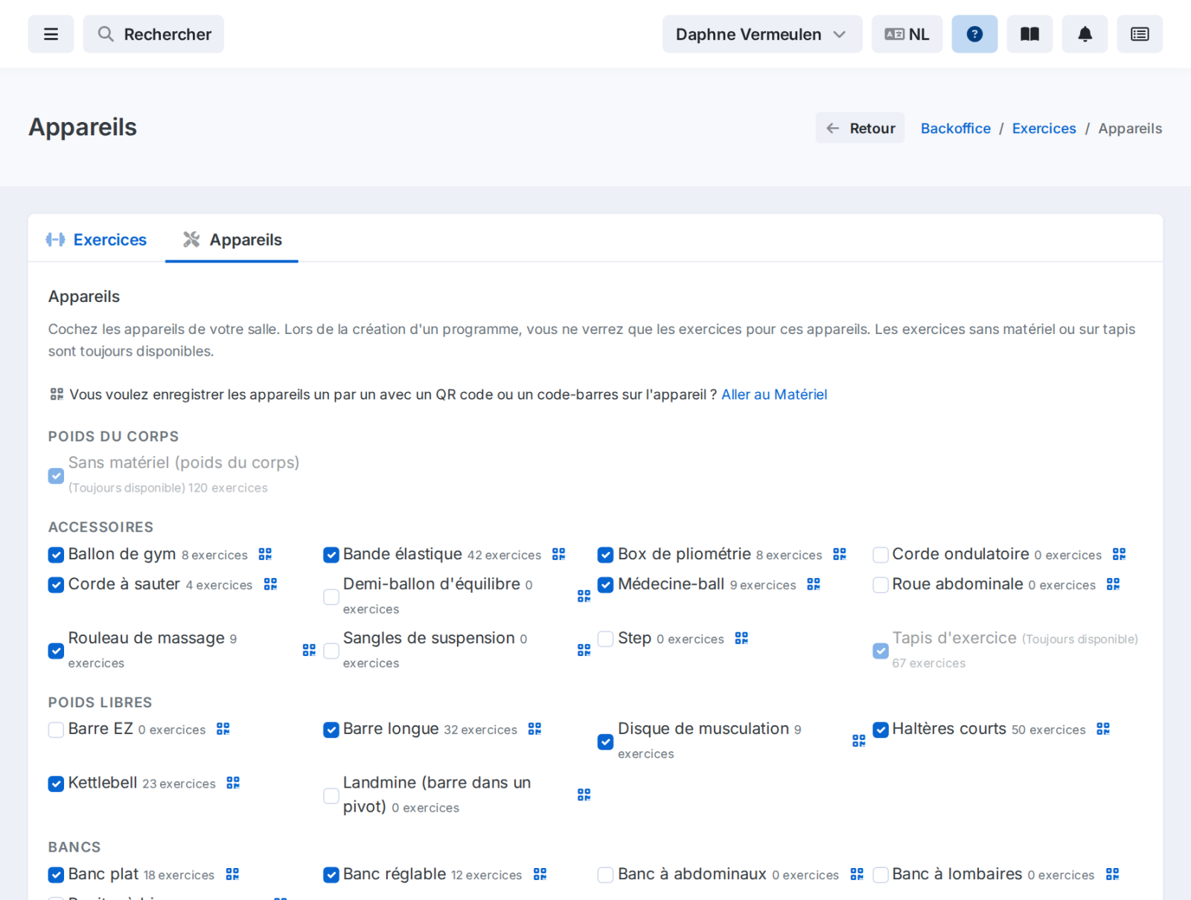Image resolution: width=1191 pixels, height=900 pixels.
Task: Select the Appareils tab
Action: tap(232, 240)
